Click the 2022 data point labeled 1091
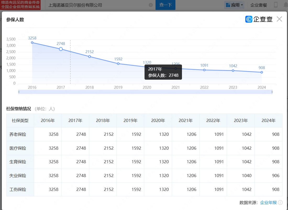Image resolution: width=288 pixels, height=210 pixels. point(204,70)
